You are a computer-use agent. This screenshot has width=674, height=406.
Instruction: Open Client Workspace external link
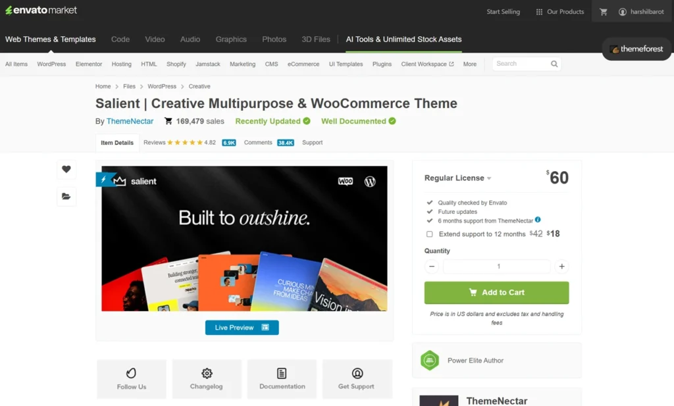pos(427,64)
